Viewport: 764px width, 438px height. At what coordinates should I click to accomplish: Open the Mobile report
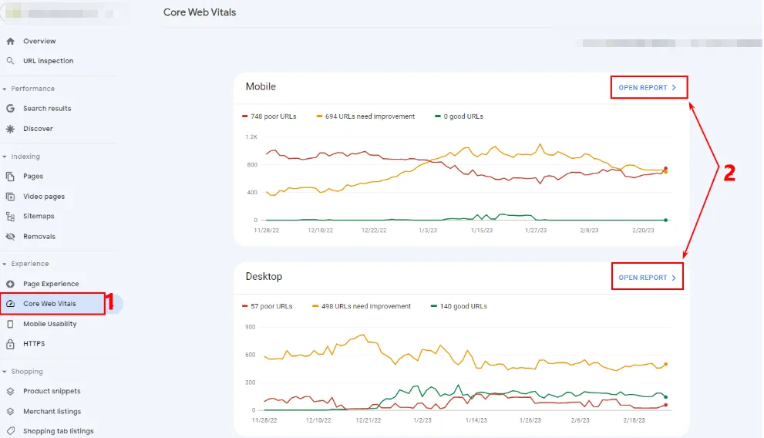tap(648, 88)
